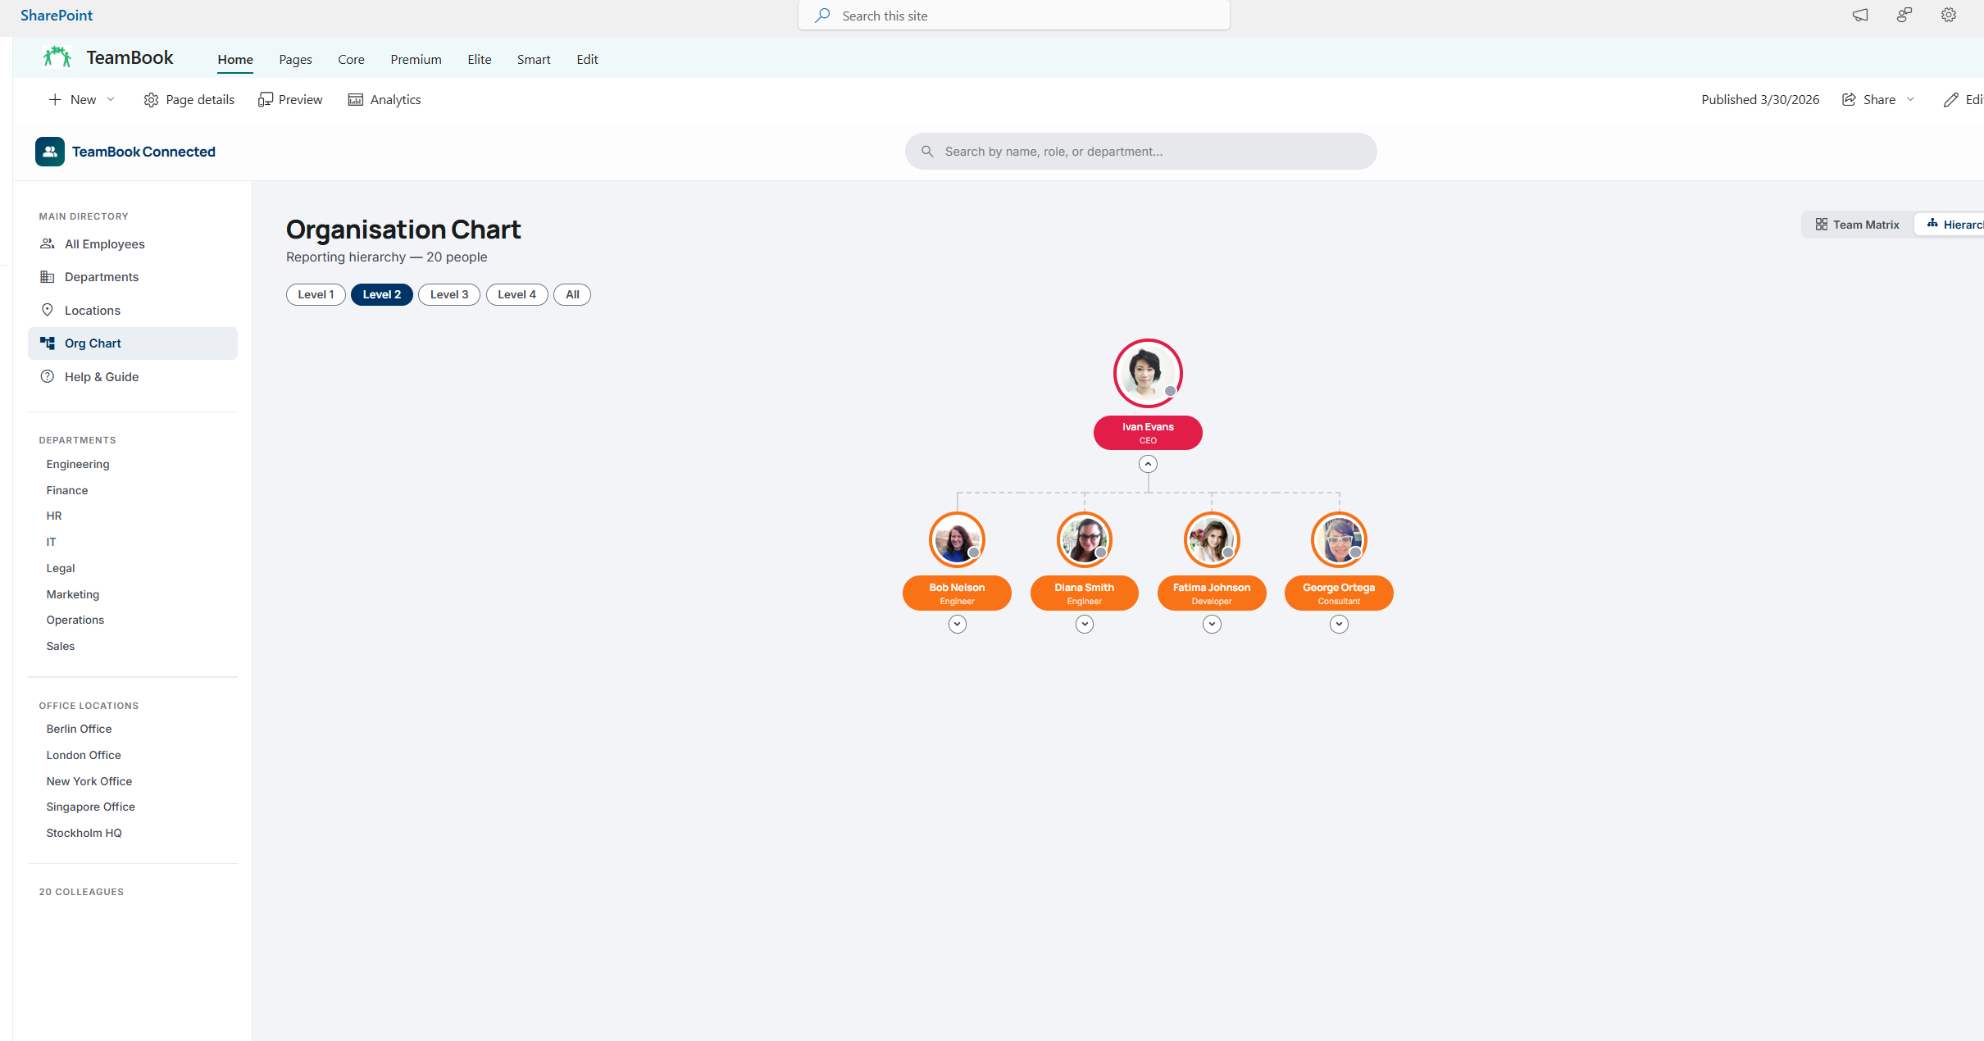
Task: Click the Analytics chart icon
Action: 356,100
